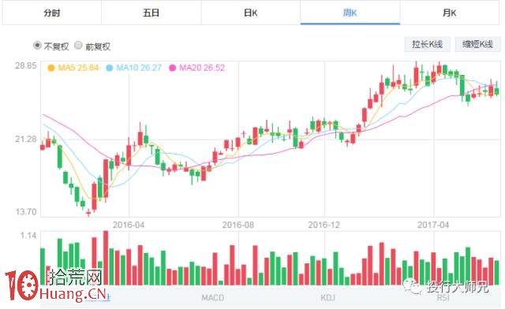Switch to the 月K monthly tab
The width and height of the screenshot is (505, 309).
[450, 13]
